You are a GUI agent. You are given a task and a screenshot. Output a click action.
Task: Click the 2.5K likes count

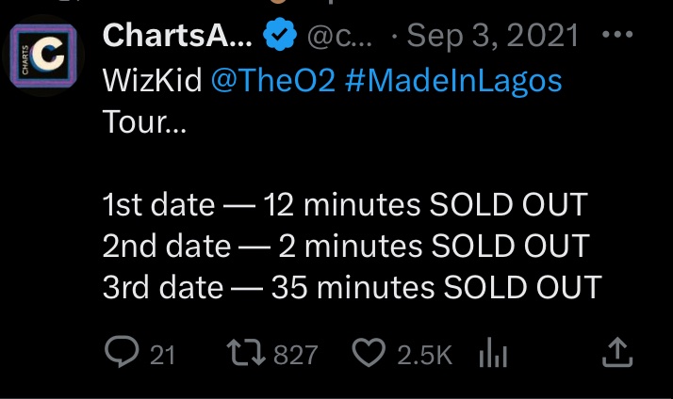[424, 356]
